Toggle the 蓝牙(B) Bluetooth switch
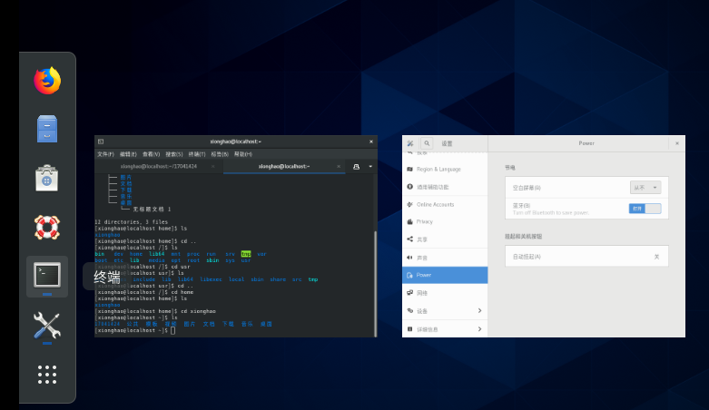Image resolution: width=709 pixels, height=410 pixels. pyautogui.click(x=645, y=209)
